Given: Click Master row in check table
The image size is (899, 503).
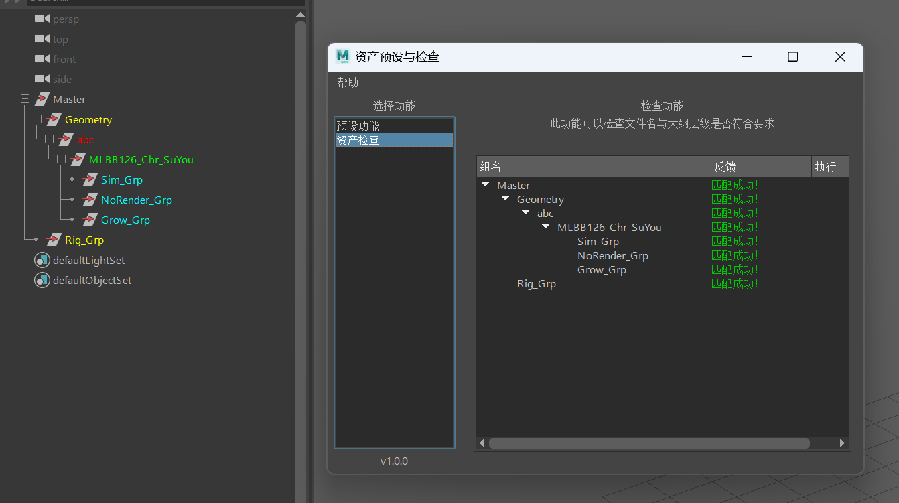Looking at the screenshot, I should (513, 185).
